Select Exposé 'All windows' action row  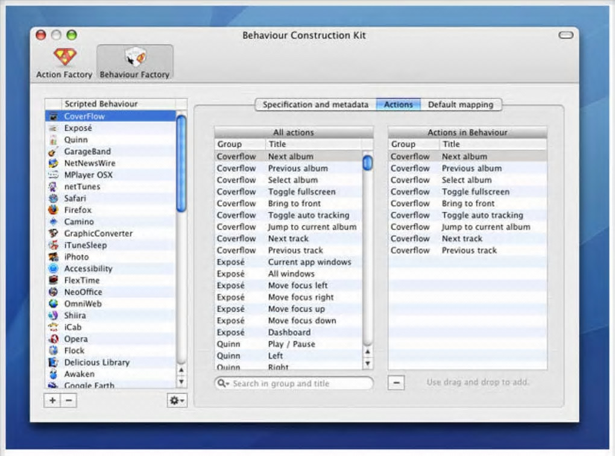coord(288,274)
